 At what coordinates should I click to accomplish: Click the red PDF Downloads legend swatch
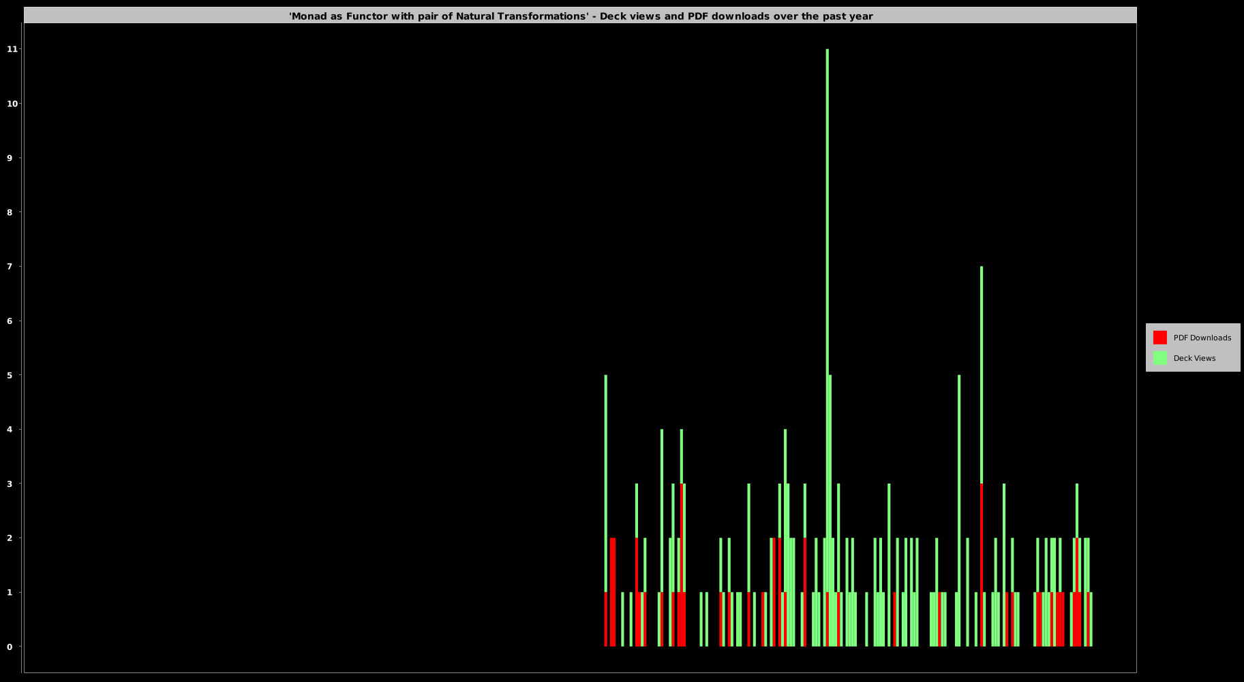1159,338
